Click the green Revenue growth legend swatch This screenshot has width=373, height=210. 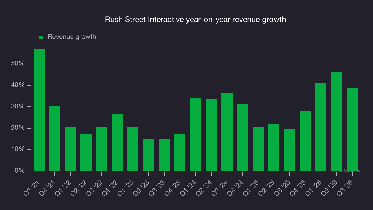(41, 37)
